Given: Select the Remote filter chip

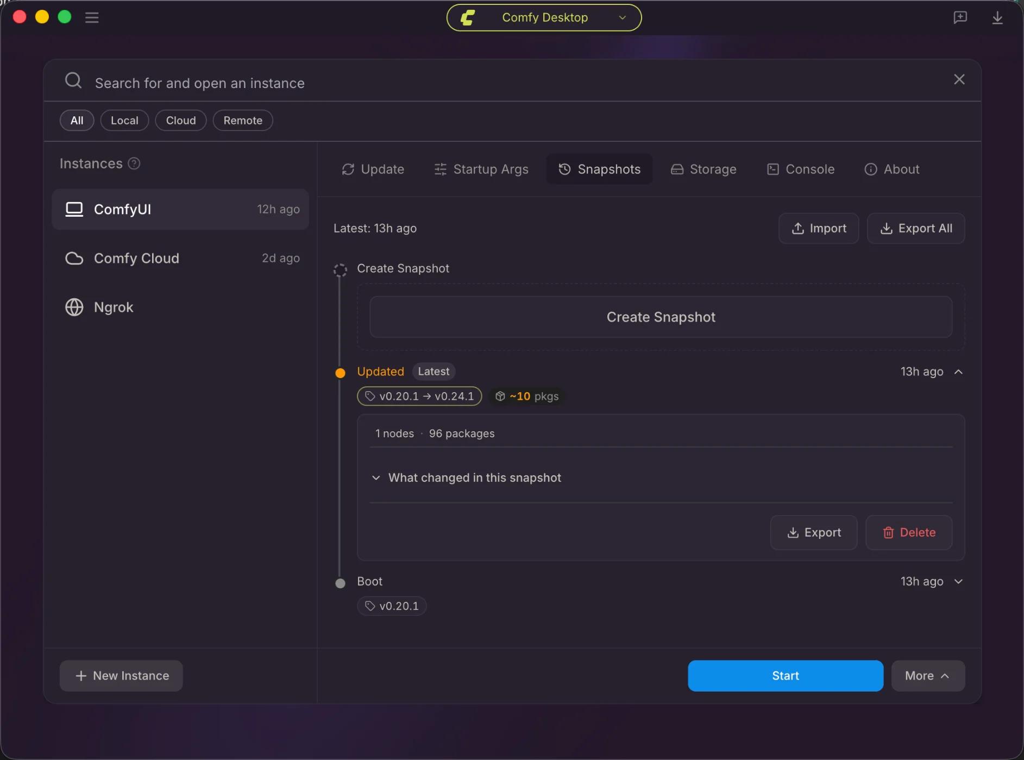Looking at the screenshot, I should tap(243, 120).
